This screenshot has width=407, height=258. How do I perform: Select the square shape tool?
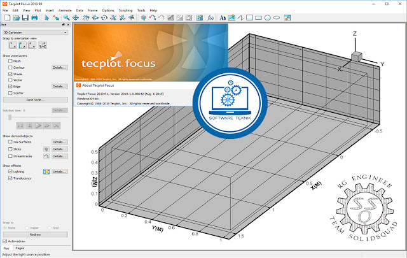coord(249,18)
